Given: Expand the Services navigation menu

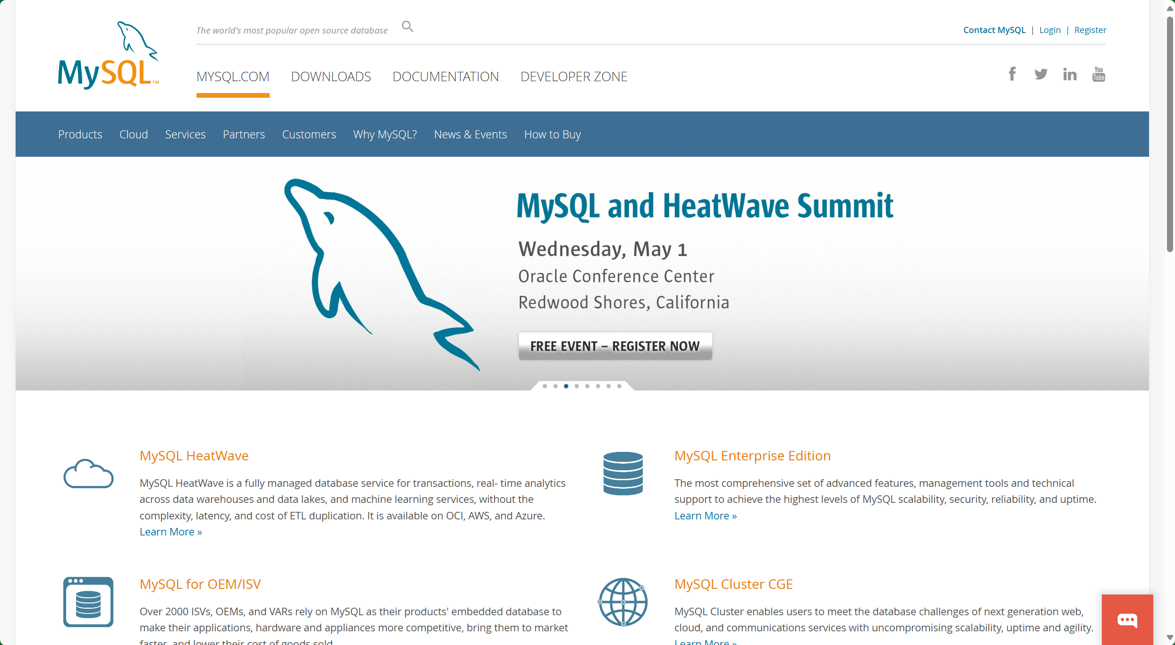Looking at the screenshot, I should pyautogui.click(x=185, y=135).
